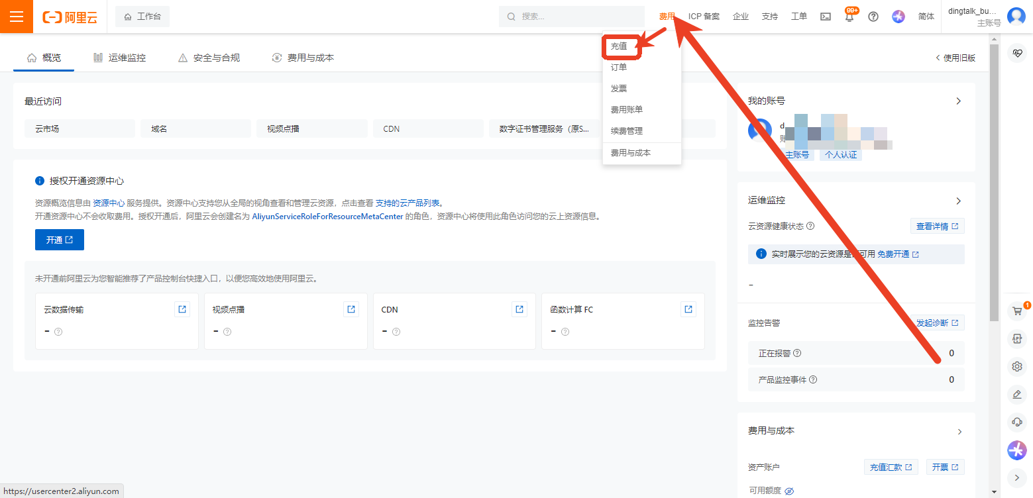Open the notifications bell
This screenshot has height=498, width=1033.
click(x=849, y=17)
